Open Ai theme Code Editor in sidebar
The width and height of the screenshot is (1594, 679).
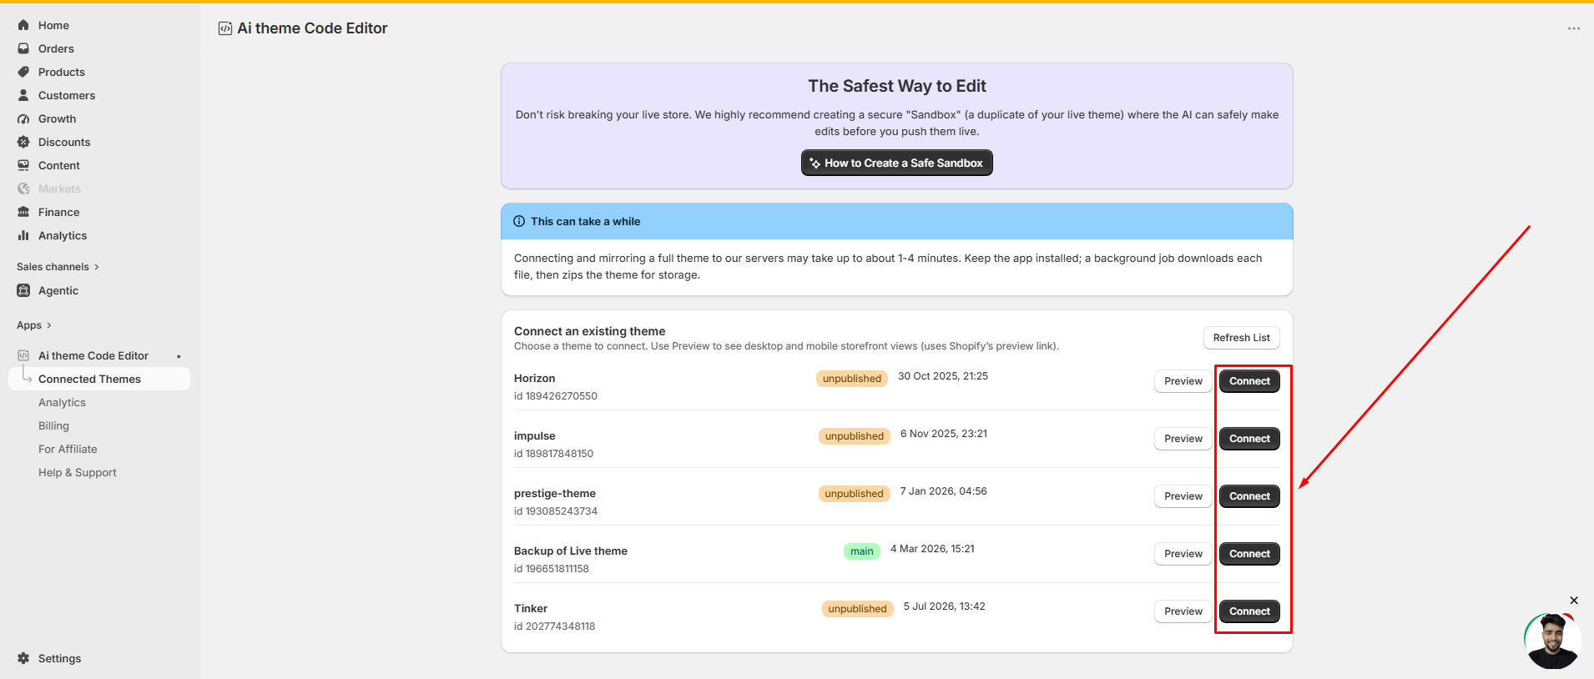tap(93, 355)
